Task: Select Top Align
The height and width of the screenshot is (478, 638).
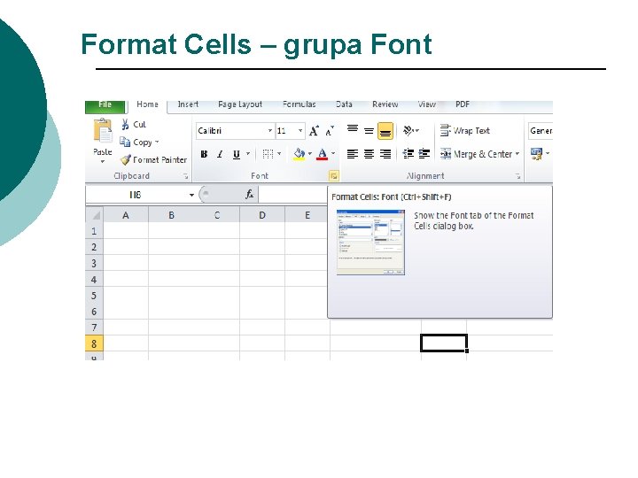Action: click(x=353, y=130)
